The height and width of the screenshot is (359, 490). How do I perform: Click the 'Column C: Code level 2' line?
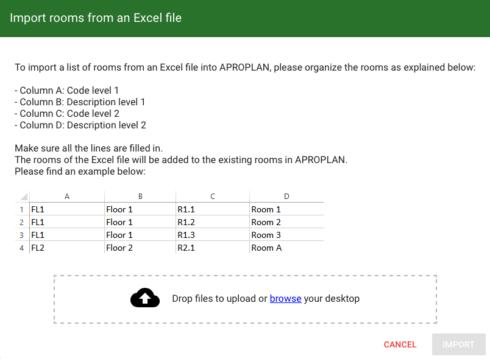pyautogui.click(x=67, y=114)
